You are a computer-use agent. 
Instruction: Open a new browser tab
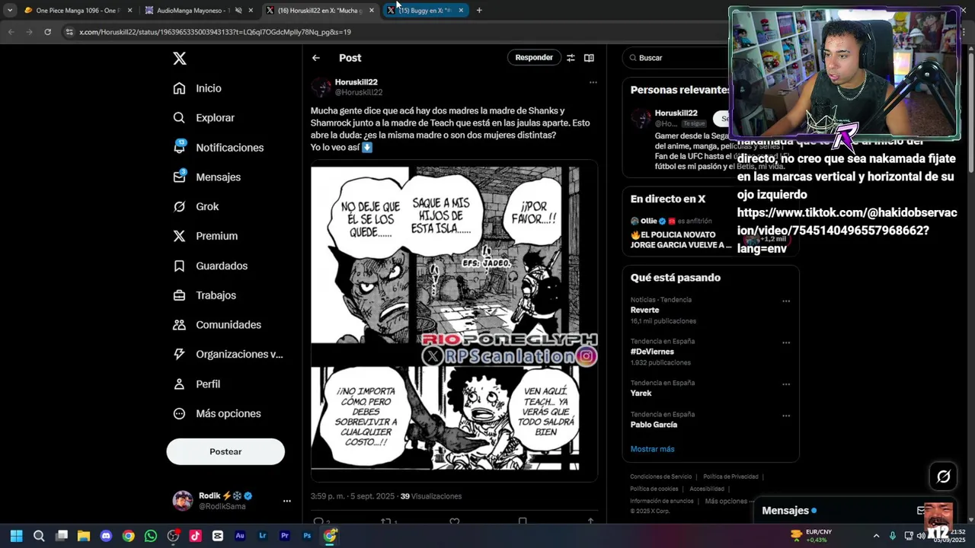(479, 11)
